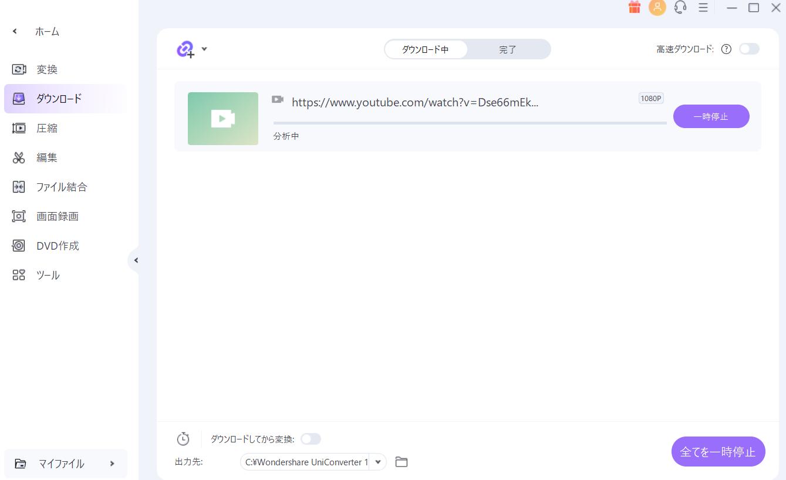Image resolution: width=786 pixels, height=480 pixels.
Task: Select ツール text in the sidebar
Action: [48, 275]
